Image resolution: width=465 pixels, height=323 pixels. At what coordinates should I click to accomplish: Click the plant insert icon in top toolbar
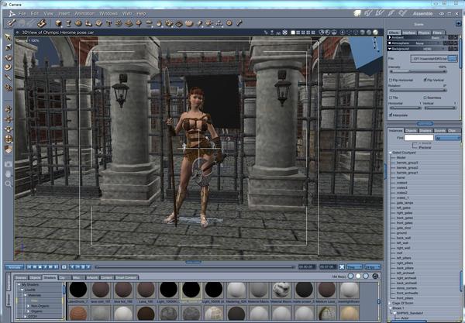[x=139, y=22]
